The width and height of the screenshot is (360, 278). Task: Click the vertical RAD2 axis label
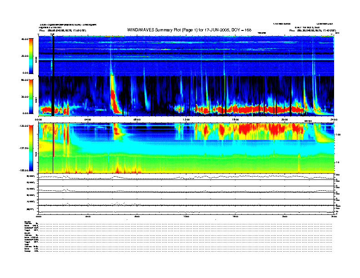36,60
